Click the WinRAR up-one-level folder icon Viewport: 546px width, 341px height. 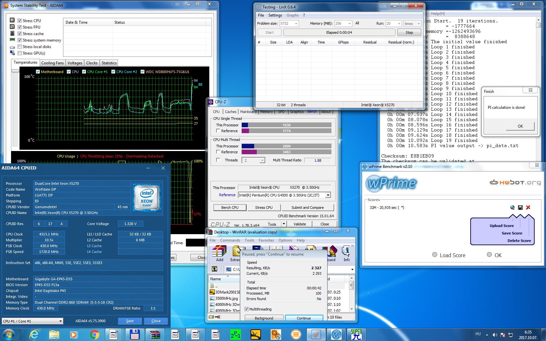coord(214,269)
